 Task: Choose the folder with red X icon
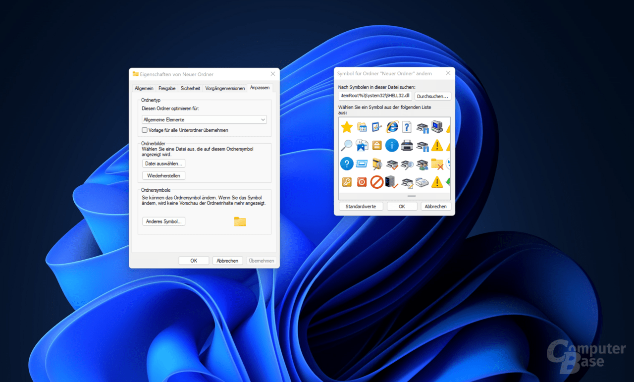tap(437, 164)
